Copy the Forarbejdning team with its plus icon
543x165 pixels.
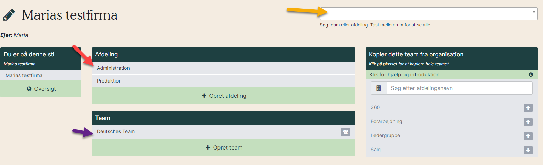point(528,122)
